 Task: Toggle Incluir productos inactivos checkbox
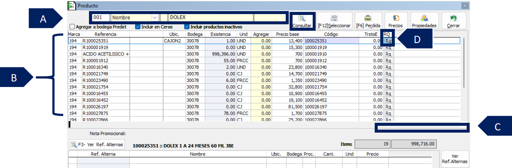[187, 27]
